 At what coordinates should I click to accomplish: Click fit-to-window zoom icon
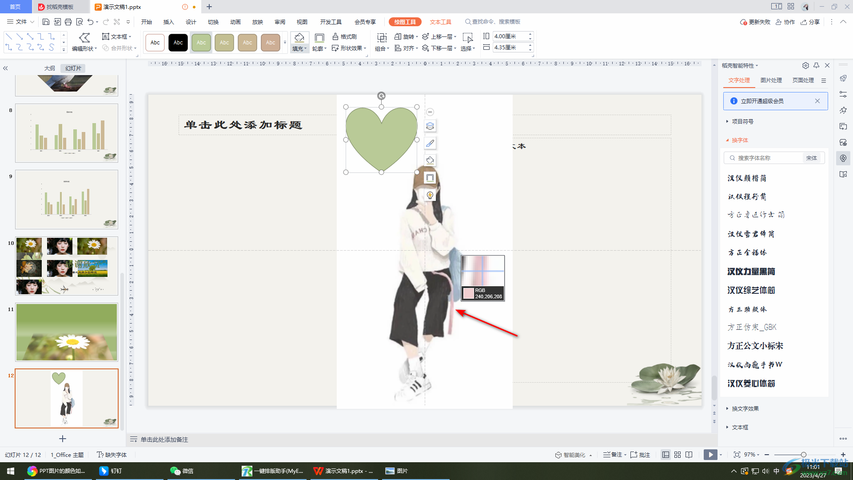tap(737, 455)
